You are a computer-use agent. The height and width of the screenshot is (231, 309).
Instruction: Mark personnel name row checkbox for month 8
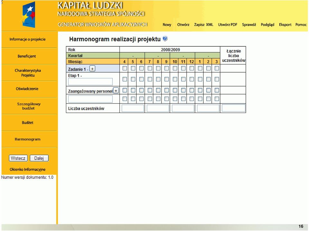click(x=158, y=99)
